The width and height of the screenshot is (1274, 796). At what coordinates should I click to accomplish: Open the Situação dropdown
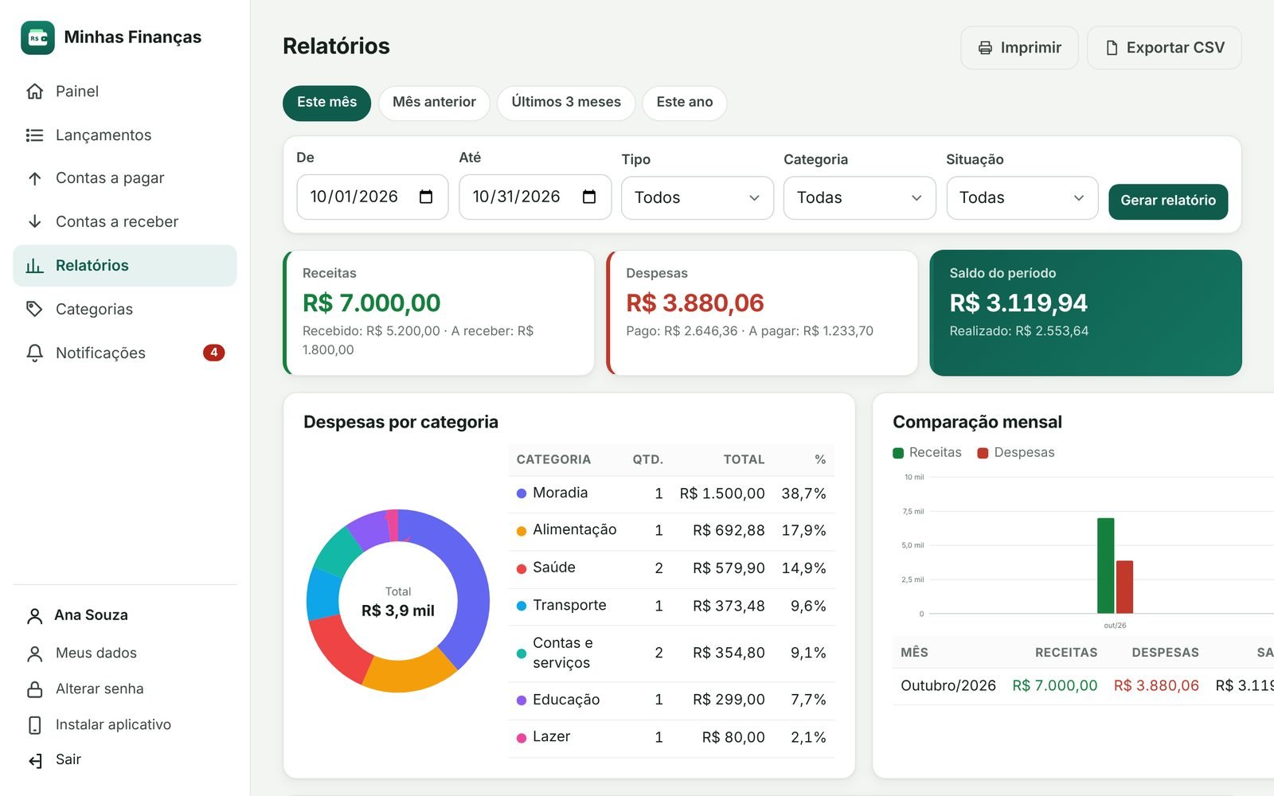tap(1022, 197)
